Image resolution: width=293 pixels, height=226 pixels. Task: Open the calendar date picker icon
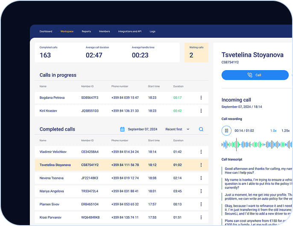coord(122,129)
